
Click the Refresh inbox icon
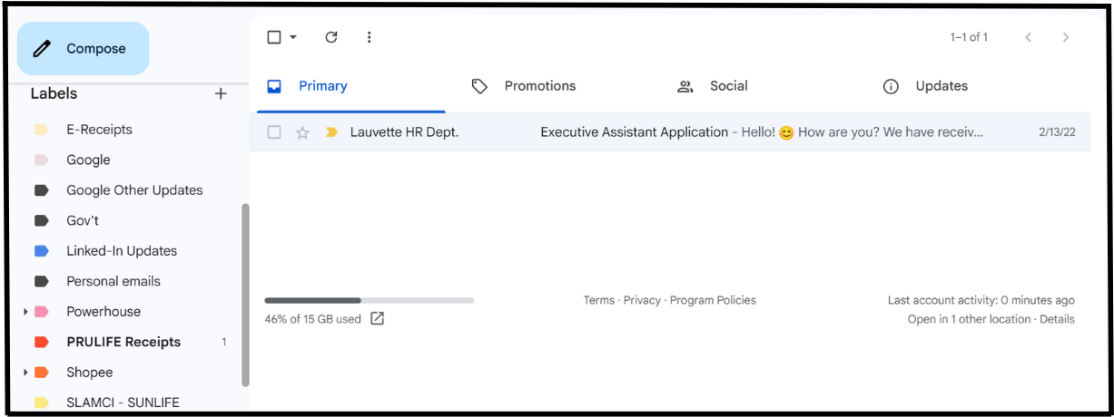pyautogui.click(x=331, y=37)
